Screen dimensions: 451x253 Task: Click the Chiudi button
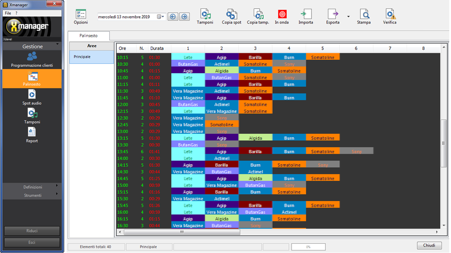429,245
